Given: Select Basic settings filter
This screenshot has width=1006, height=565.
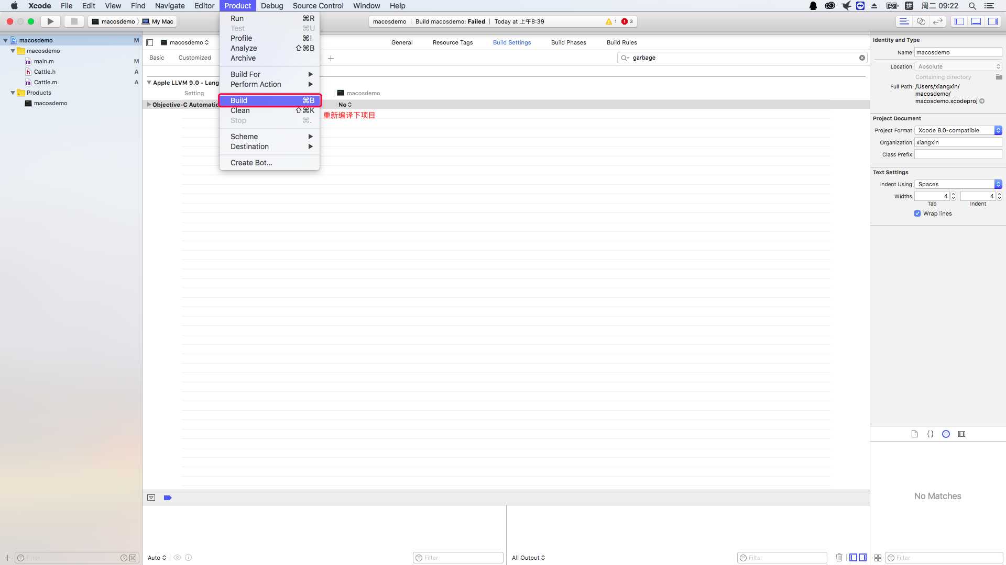Looking at the screenshot, I should (157, 58).
